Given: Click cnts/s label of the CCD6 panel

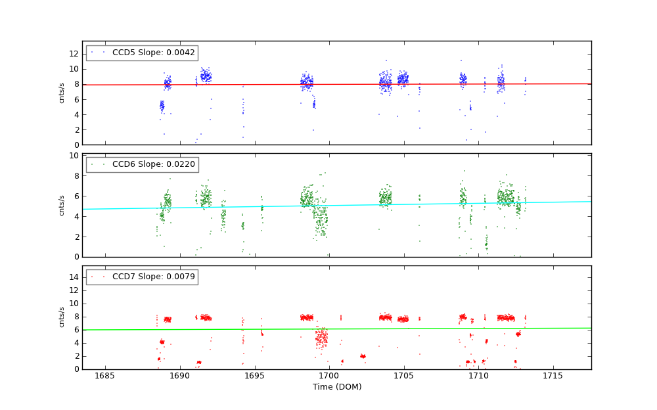Looking at the screenshot, I should click(x=62, y=205).
